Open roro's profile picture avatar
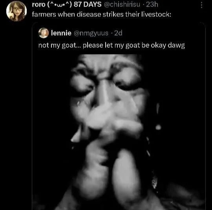The height and width of the screenshot is (210, 212). click(16, 11)
